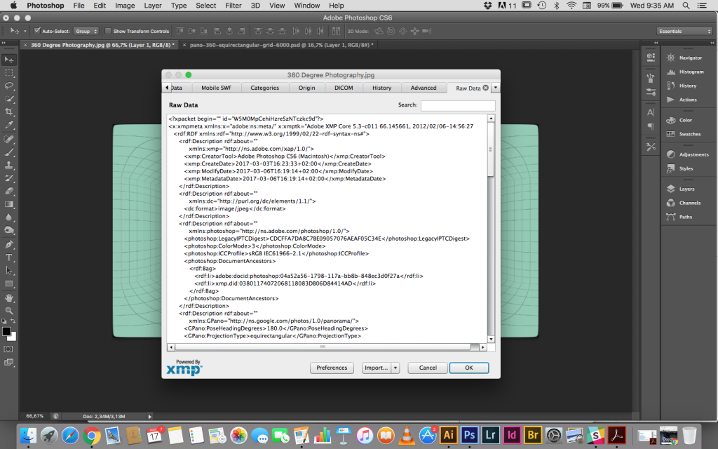Open the Filter menu

coord(233,6)
